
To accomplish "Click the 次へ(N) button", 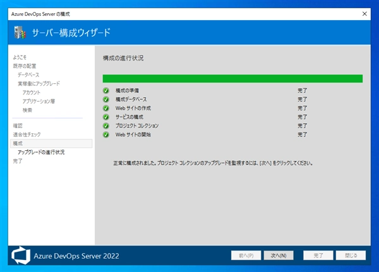I will (279, 256).
